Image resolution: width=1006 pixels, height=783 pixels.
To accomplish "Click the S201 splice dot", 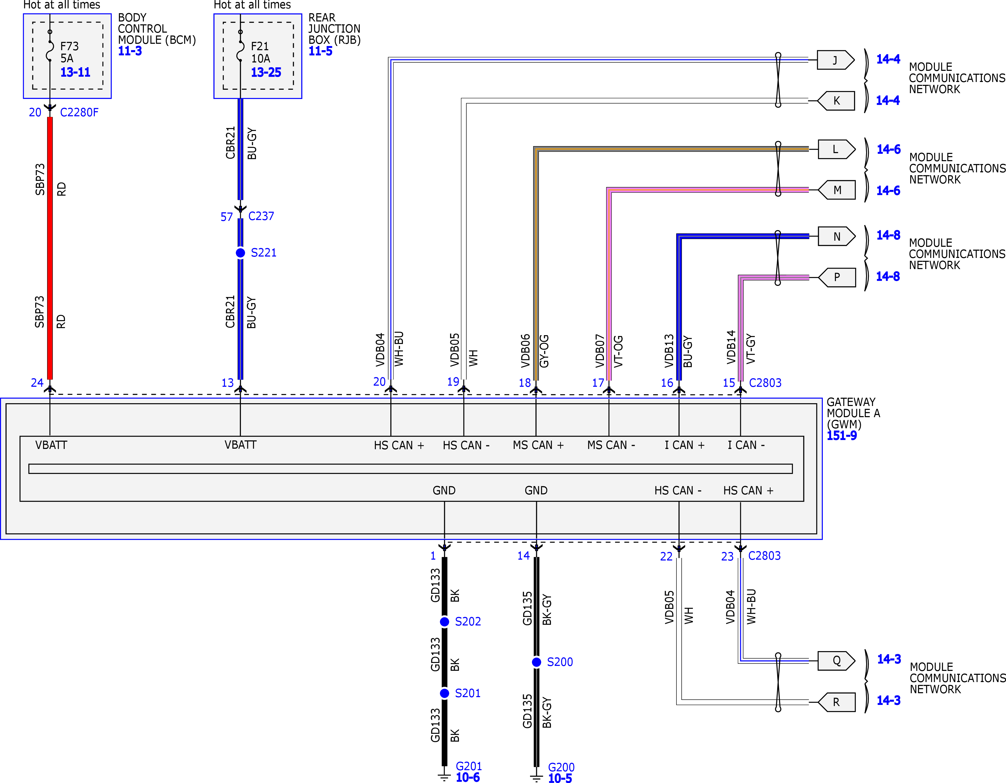I will [444, 693].
